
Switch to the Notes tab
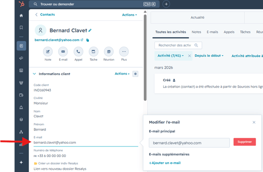point(196,32)
